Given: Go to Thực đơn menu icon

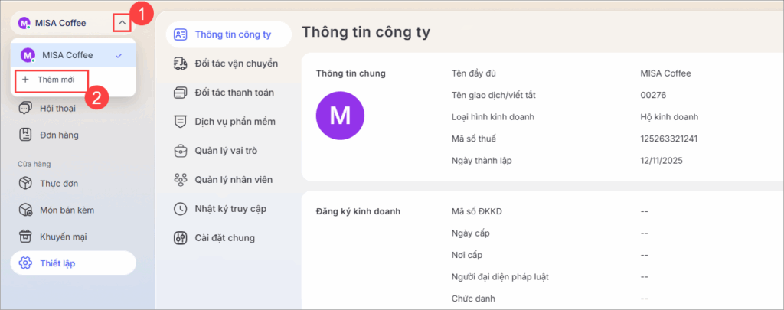Looking at the screenshot, I should (25, 184).
